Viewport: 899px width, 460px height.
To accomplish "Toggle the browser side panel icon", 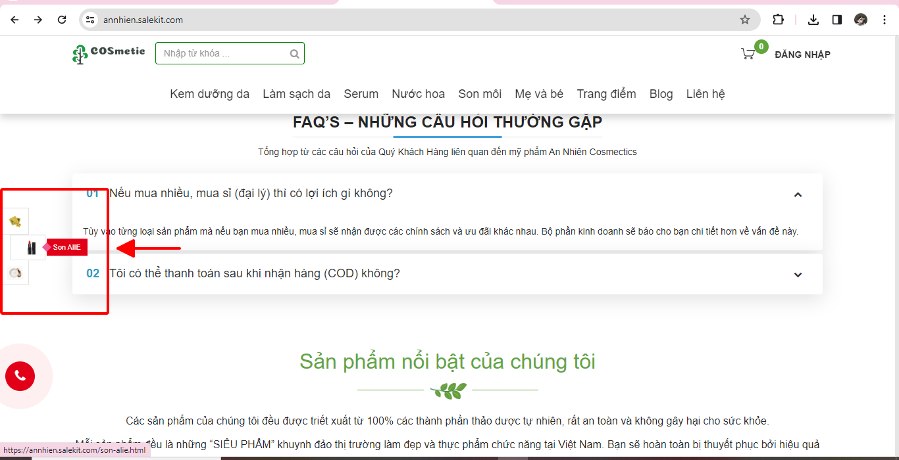I will (x=837, y=20).
